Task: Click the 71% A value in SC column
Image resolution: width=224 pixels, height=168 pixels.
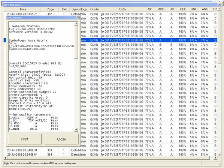Action: click(x=149, y=111)
